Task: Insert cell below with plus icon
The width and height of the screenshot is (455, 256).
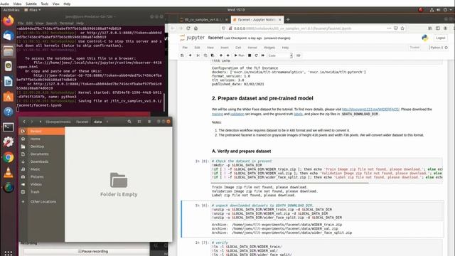Action: click(x=190, y=55)
